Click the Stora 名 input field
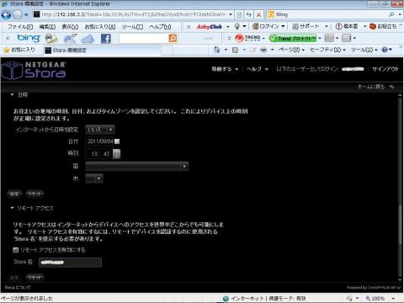Screen dimensions: 404x303 click(x=70, y=263)
